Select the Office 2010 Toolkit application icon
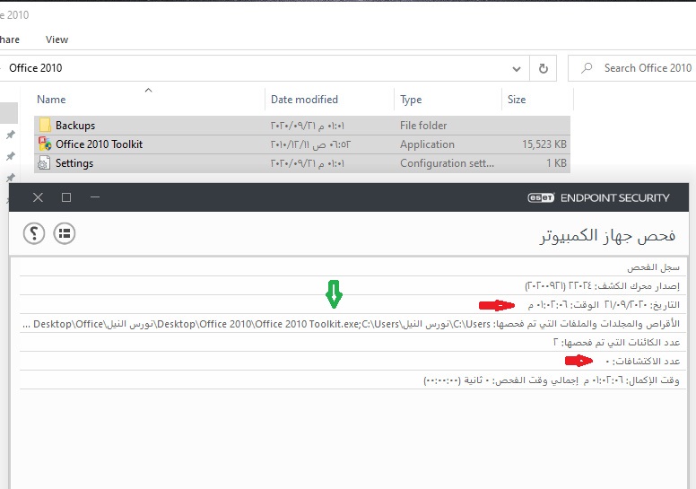The width and height of the screenshot is (696, 489). 44,144
